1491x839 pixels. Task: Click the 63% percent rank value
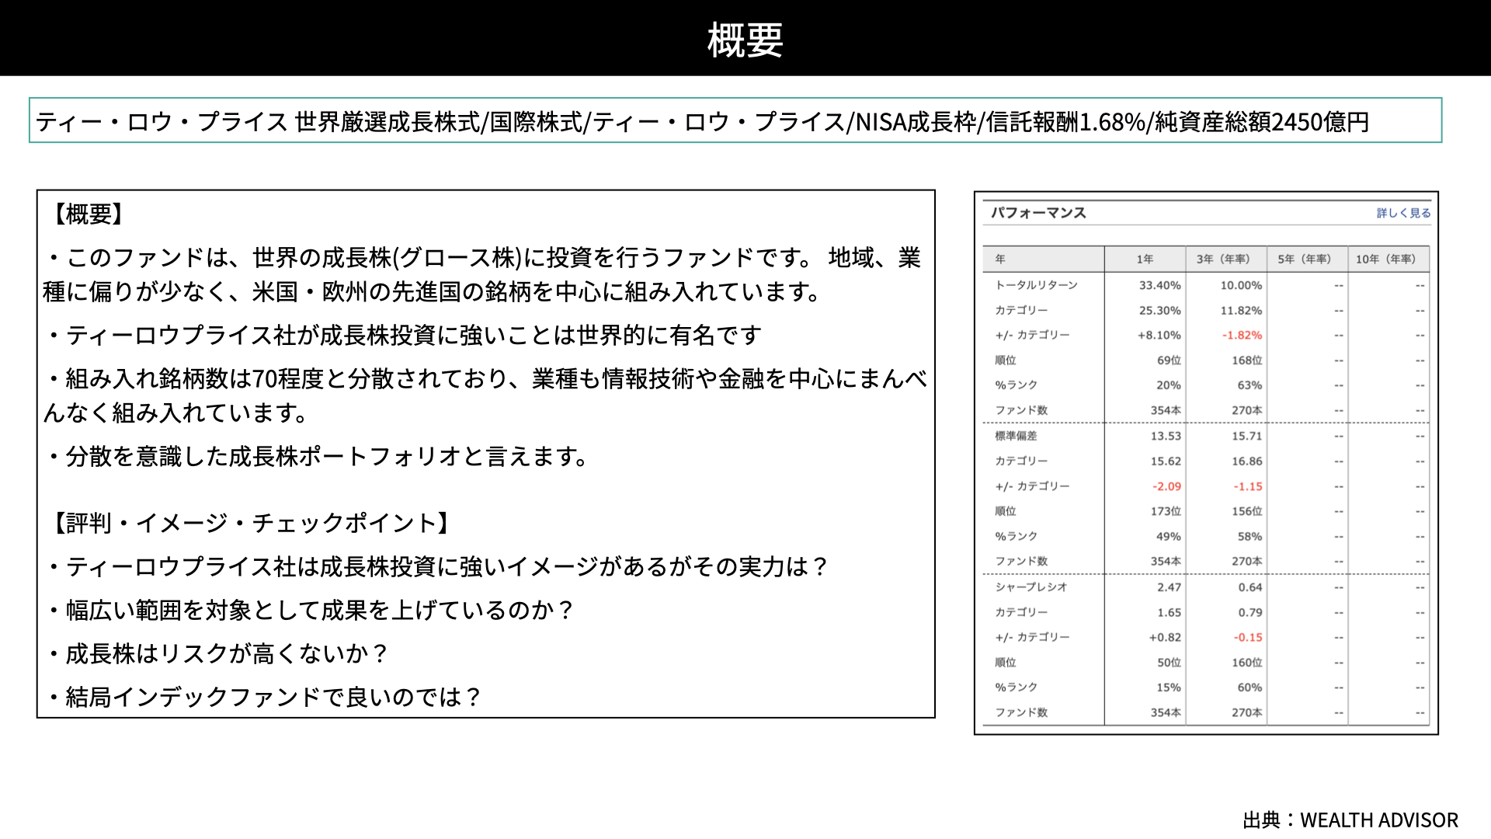pyautogui.click(x=1249, y=385)
